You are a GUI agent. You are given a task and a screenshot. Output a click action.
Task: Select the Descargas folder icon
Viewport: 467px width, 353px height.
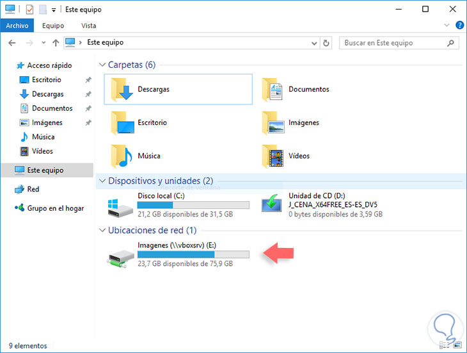122,89
